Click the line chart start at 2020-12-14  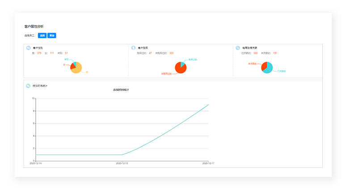click(x=35, y=155)
